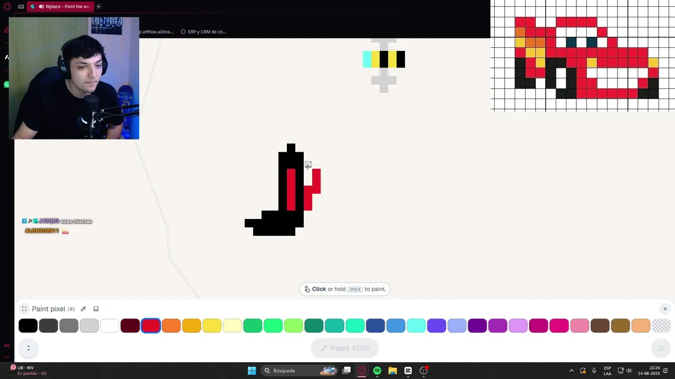
Task: Click the Opera GX sidebar GX icon
Action: click(7, 345)
